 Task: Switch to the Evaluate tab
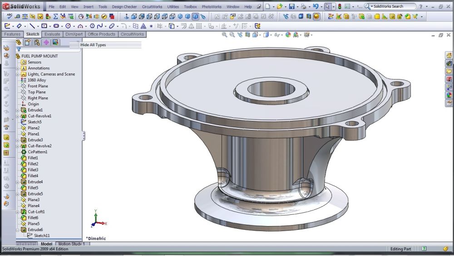coord(52,34)
